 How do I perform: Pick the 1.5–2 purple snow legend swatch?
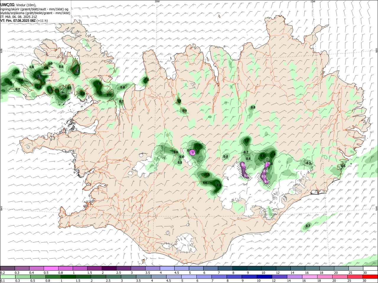pyautogui.click(x=94, y=269)
